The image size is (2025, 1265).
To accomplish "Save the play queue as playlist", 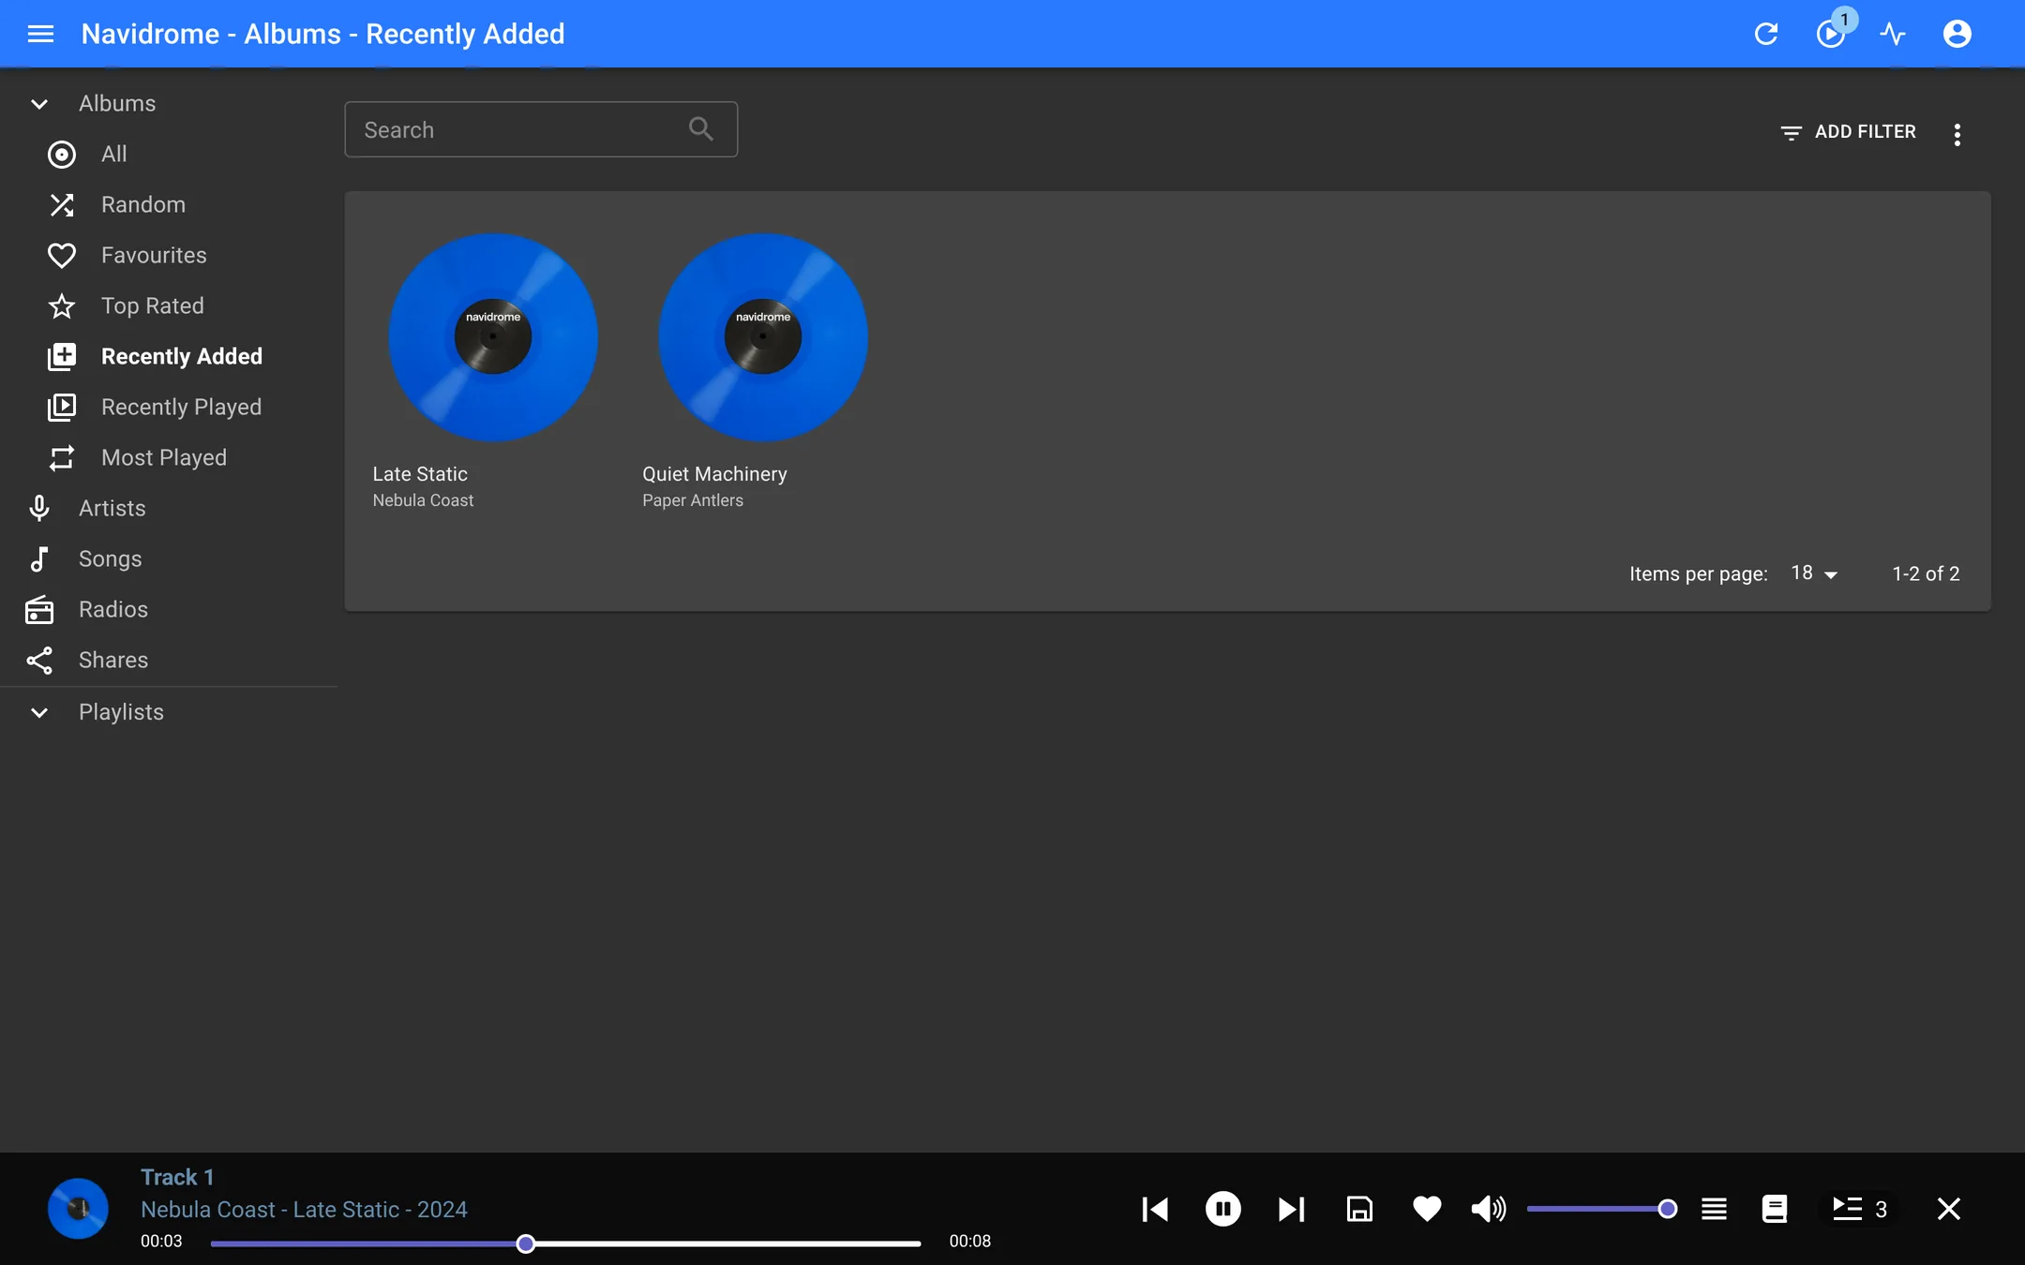I will 1359,1209.
